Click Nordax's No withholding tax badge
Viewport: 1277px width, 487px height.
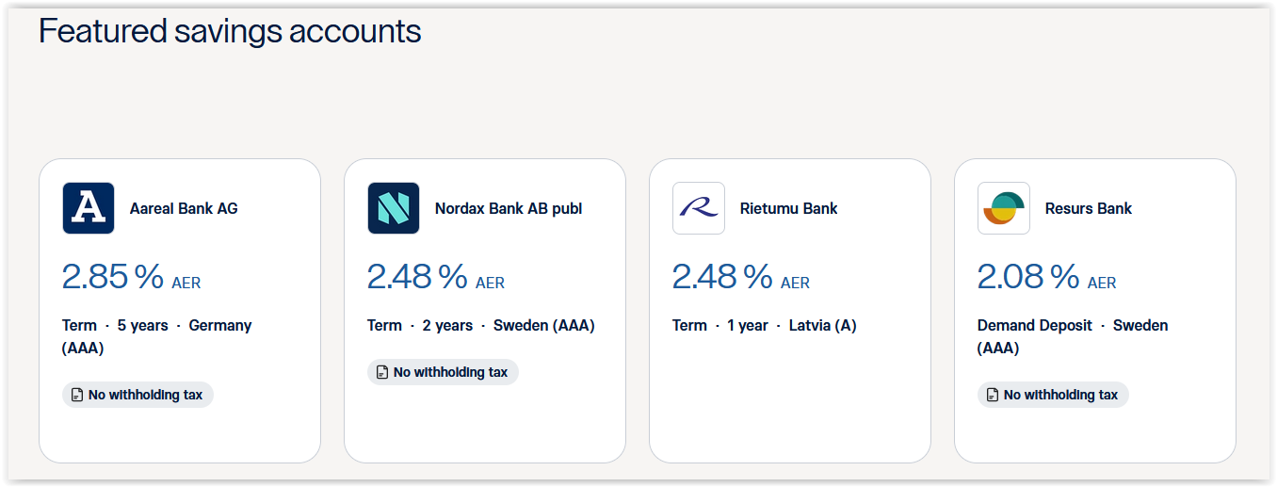click(x=444, y=373)
